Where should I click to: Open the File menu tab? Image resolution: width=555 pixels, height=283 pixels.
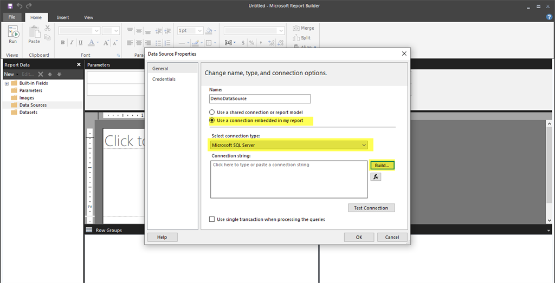click(x=12, y=17)
